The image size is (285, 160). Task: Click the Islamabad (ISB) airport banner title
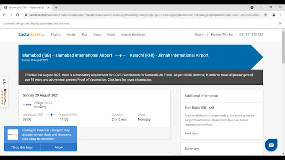click(x=67, y=55)
